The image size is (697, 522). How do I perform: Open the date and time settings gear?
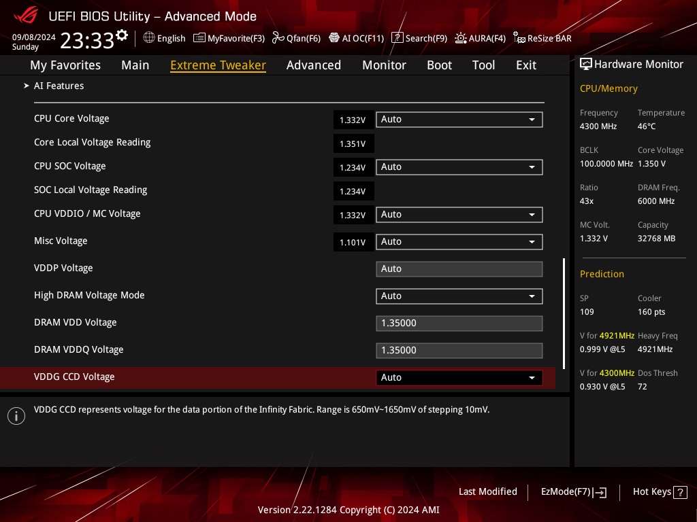click(122, 35)
